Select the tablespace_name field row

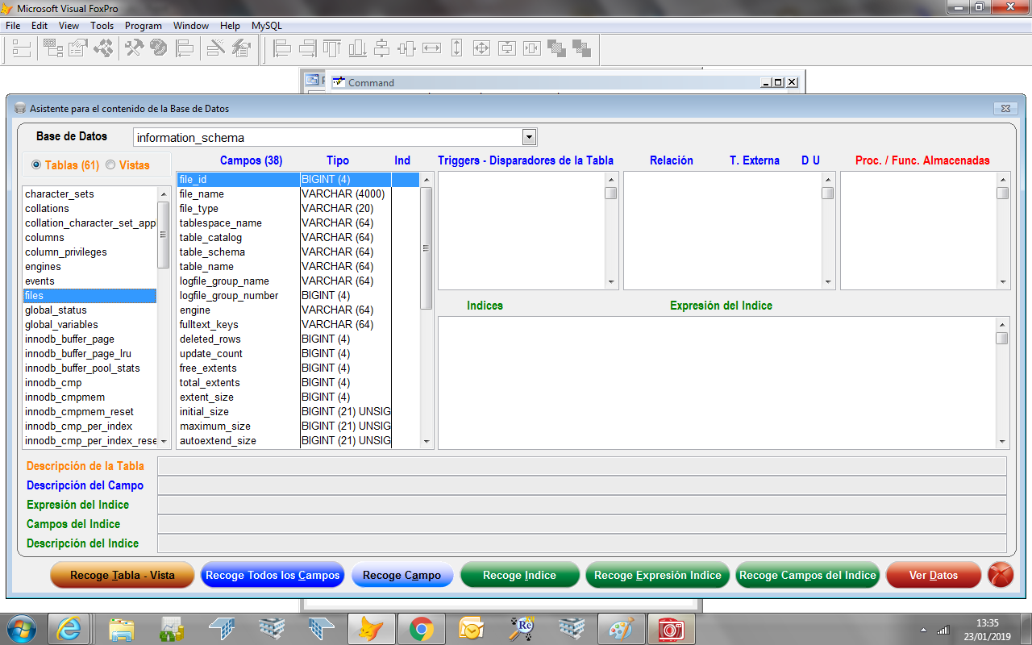click(298, 223)
